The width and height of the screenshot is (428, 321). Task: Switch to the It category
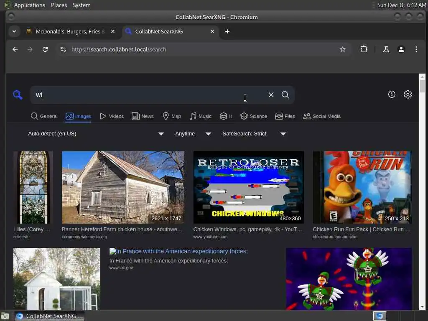click(226, 116)
